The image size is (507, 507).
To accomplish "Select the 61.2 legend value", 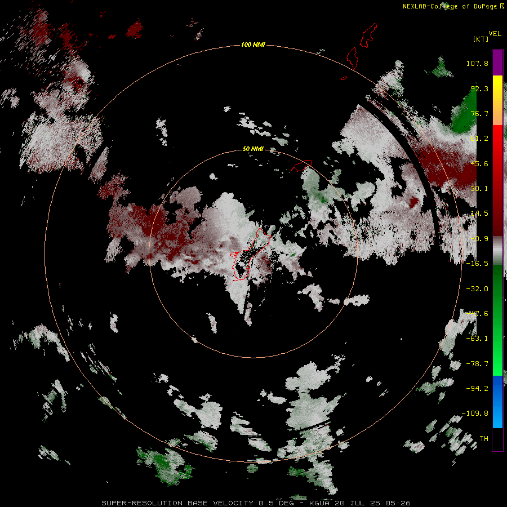I will point(479,139).
